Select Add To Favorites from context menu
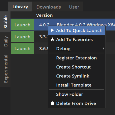115x115 pixels. (x=77, y=39)
